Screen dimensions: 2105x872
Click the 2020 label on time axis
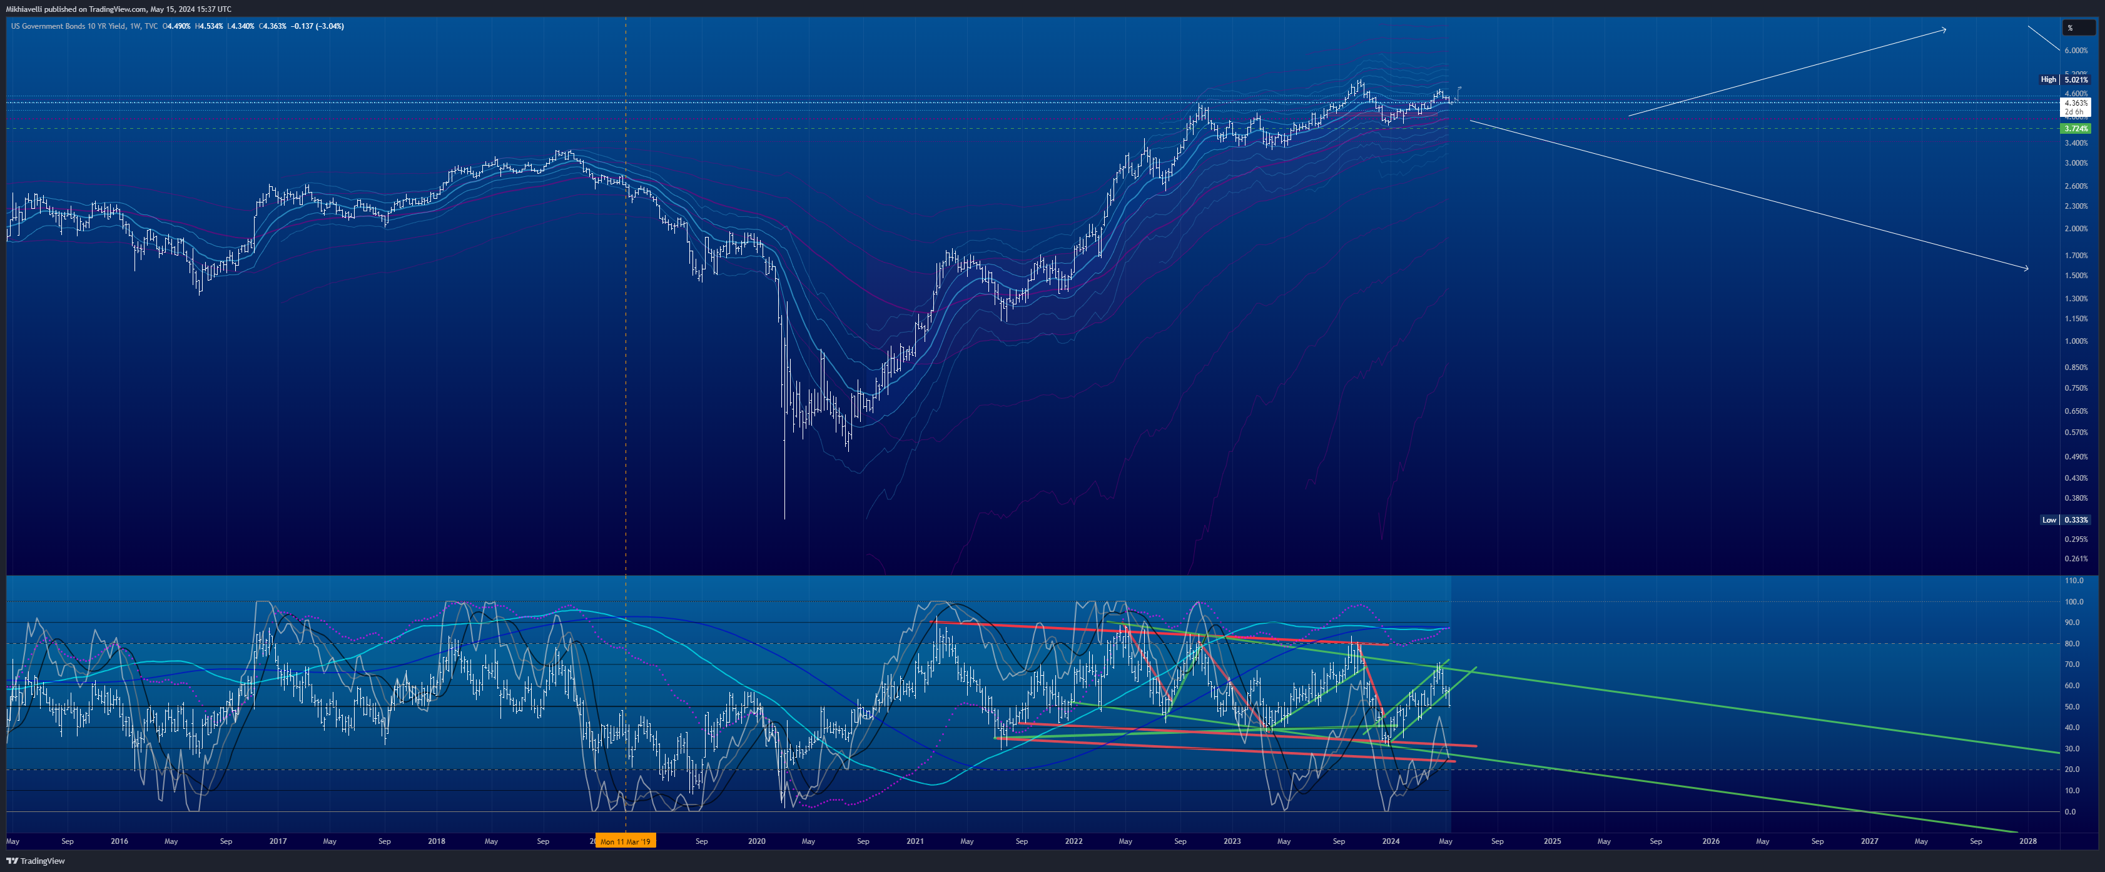tap(757, 841)
